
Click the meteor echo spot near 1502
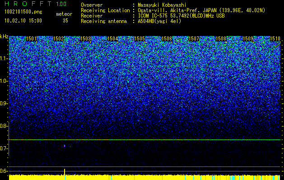pos(65,146)
